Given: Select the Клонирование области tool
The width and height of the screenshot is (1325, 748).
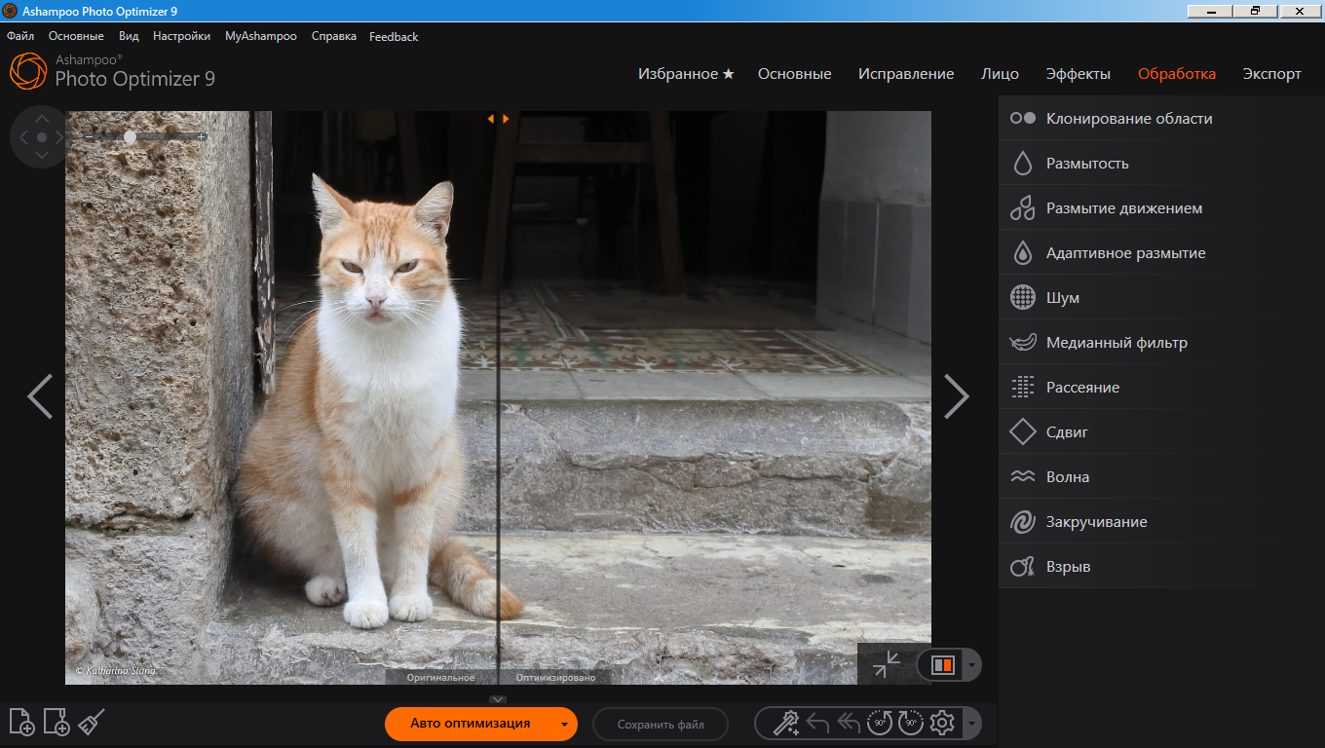Looking at the screenshot, I should tap(1128, 119).
